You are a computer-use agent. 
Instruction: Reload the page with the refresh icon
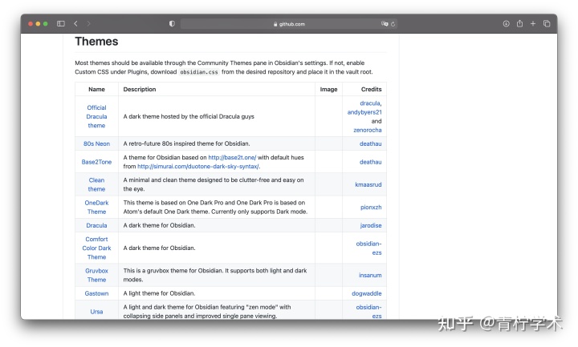click(393, 24)
